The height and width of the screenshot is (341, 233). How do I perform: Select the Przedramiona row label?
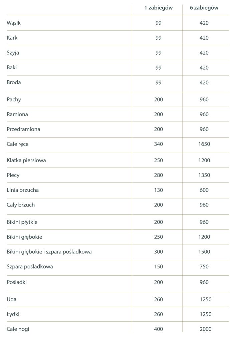point(23,129)
